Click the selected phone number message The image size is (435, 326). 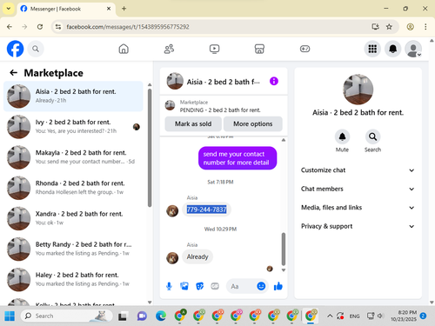206,210
